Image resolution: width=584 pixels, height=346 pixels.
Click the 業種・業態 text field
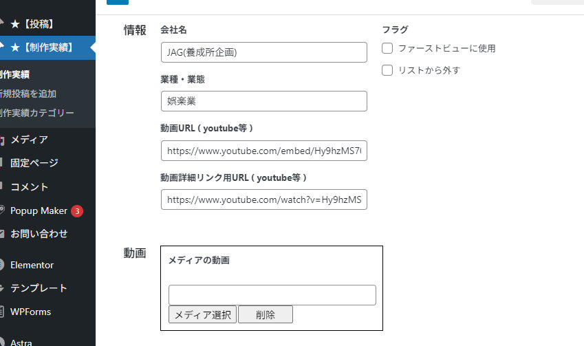[x=264, y=101]
